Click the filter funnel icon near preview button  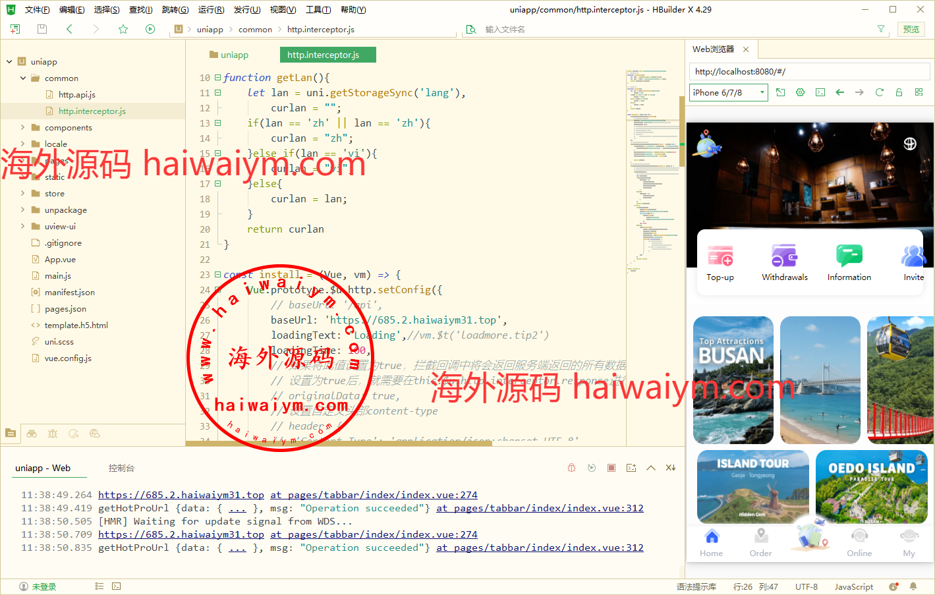[x=881, y=29]
